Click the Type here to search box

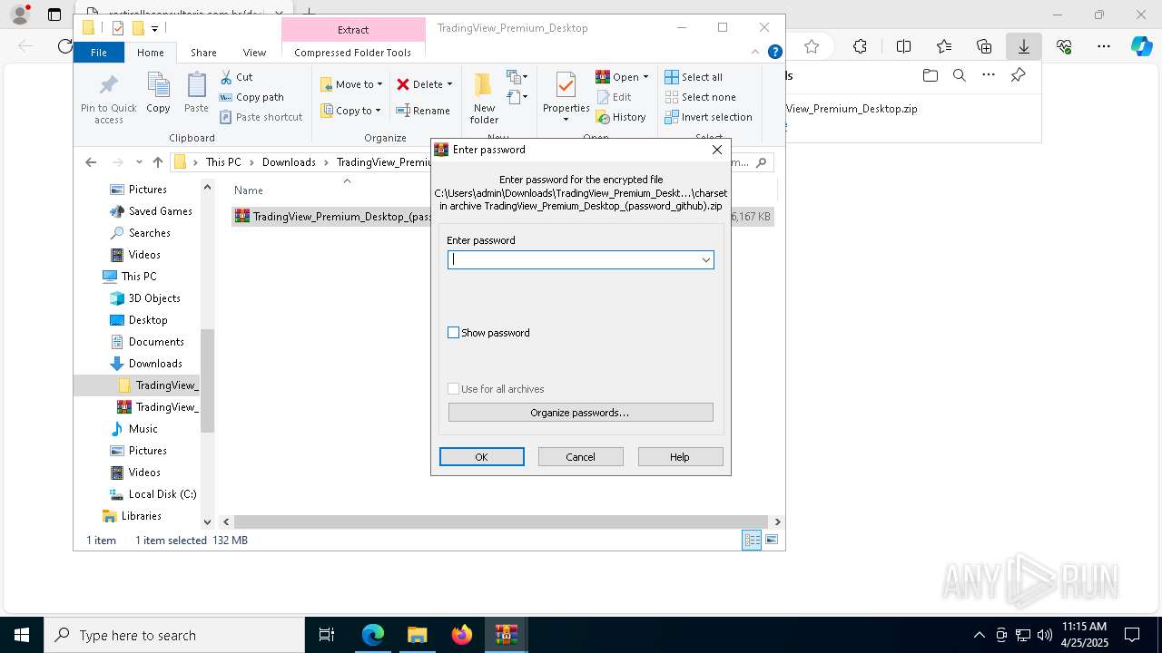pyautogui.click(x=174, y=635)
